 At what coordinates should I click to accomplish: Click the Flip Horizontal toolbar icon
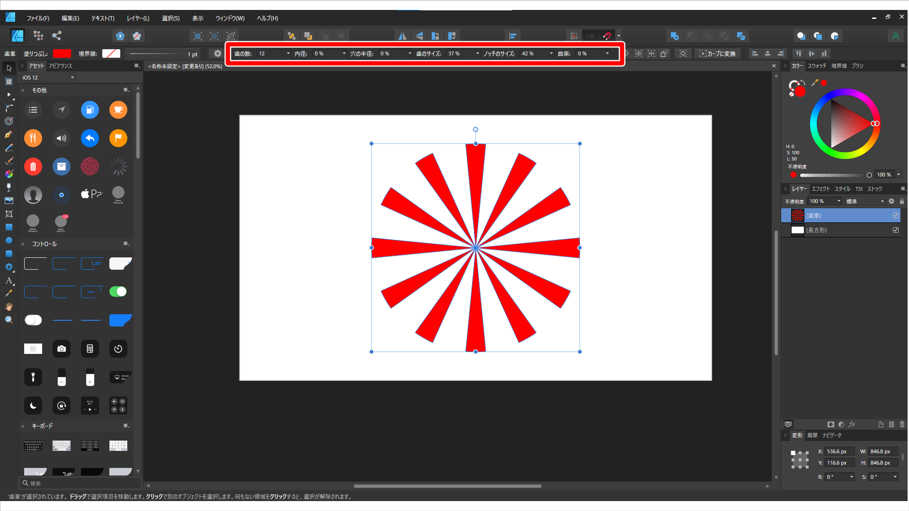point(402,35)
